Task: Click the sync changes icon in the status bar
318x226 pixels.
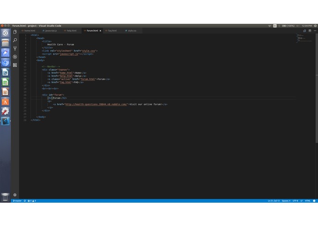Action: click(25, 201)
